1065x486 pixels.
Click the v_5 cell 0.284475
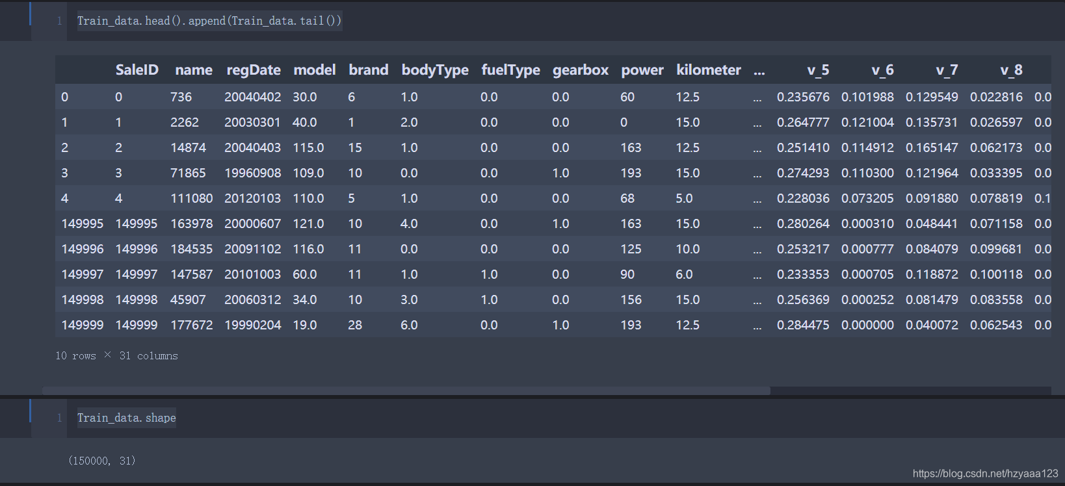coord(803,325)
